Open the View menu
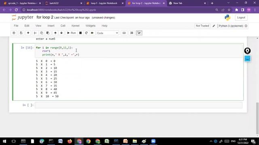259x145 pixels. pos(38,26)
